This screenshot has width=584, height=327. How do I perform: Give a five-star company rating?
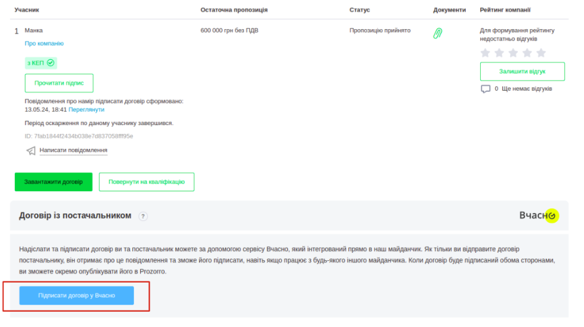pyautogui.click(x=541, y=53)
